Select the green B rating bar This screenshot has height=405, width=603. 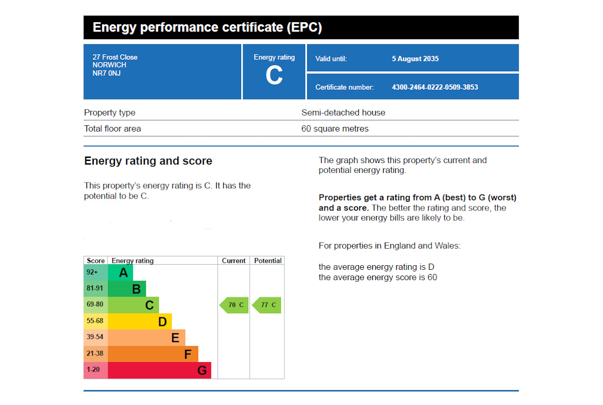127,289
